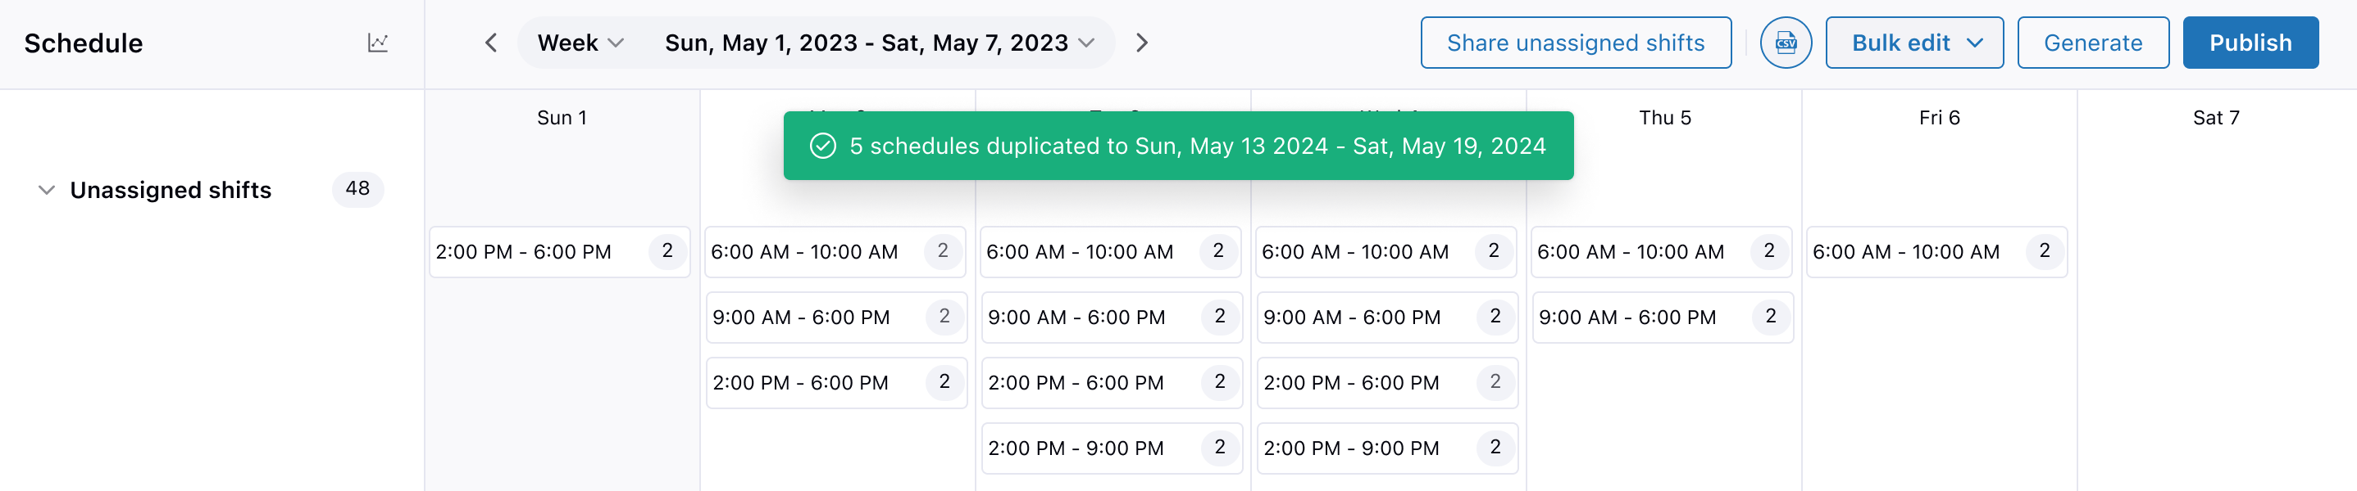2357x491 pixels.
Task: Click the 48 unassigned shifts count badge
Action: tap(357, 189)
